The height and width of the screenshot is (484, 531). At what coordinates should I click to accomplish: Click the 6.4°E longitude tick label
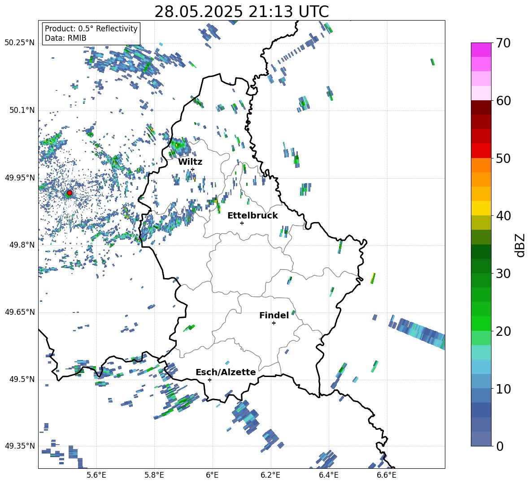pos(328,475)
